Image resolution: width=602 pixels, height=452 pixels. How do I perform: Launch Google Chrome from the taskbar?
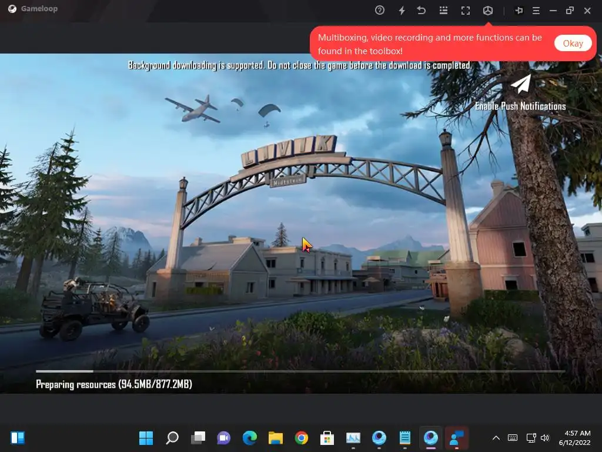[x=302, y=438]
